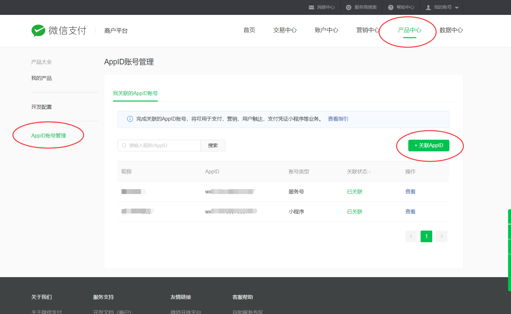Viewport: 511px width, 314px height.
Task: Open the 首页 navigation item
Action: point(249,30)
